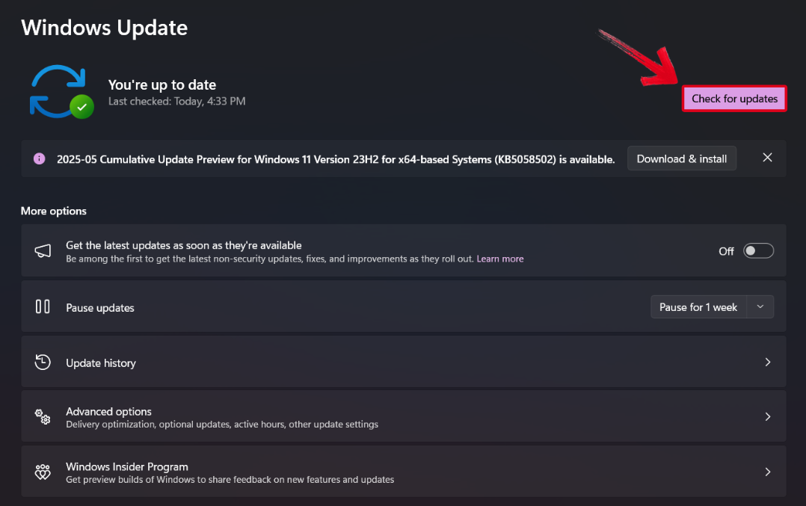Click the KB5058502 cumulative update message text
Screen dimensions: 806x506
coord(336,159)
